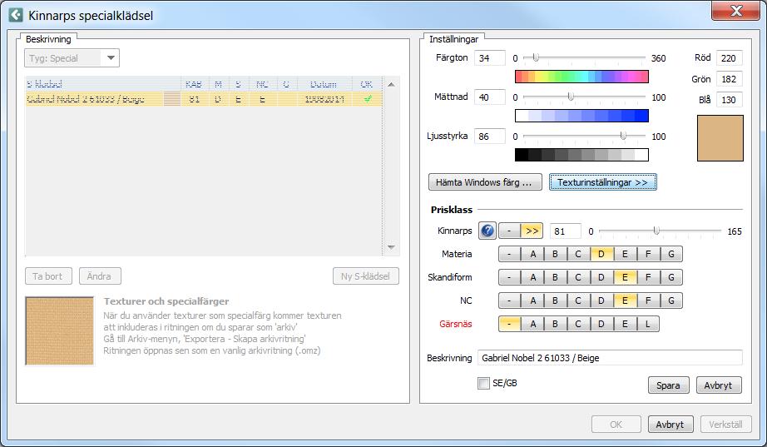This screenshot has width=767, height=447.
Task: Click the bottom Avbryt dialog button
Action: tap(670, 425)
